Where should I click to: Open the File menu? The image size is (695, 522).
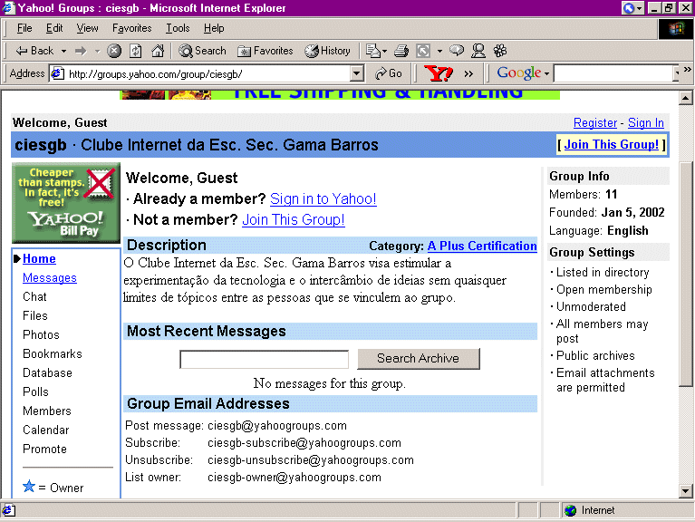click(x=24, y=28)
